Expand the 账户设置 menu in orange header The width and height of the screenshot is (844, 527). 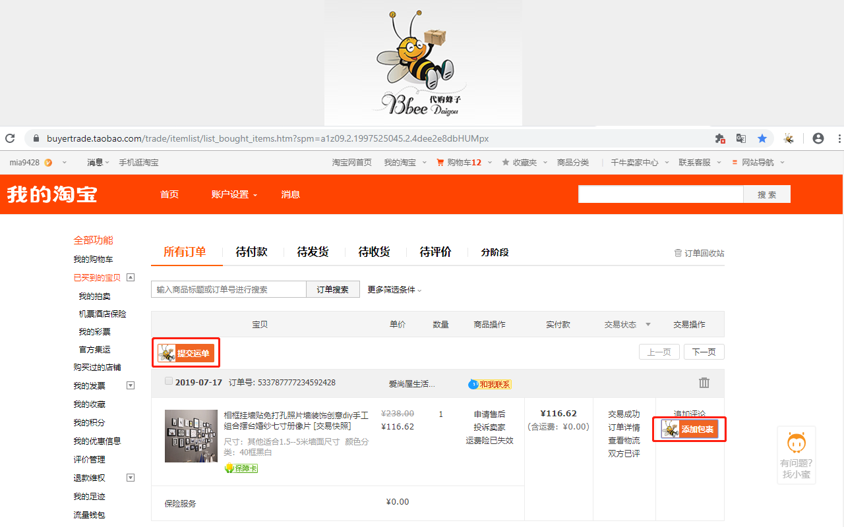(234, 194)
